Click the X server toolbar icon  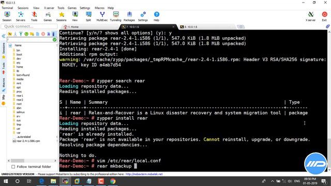coord(310,17)
